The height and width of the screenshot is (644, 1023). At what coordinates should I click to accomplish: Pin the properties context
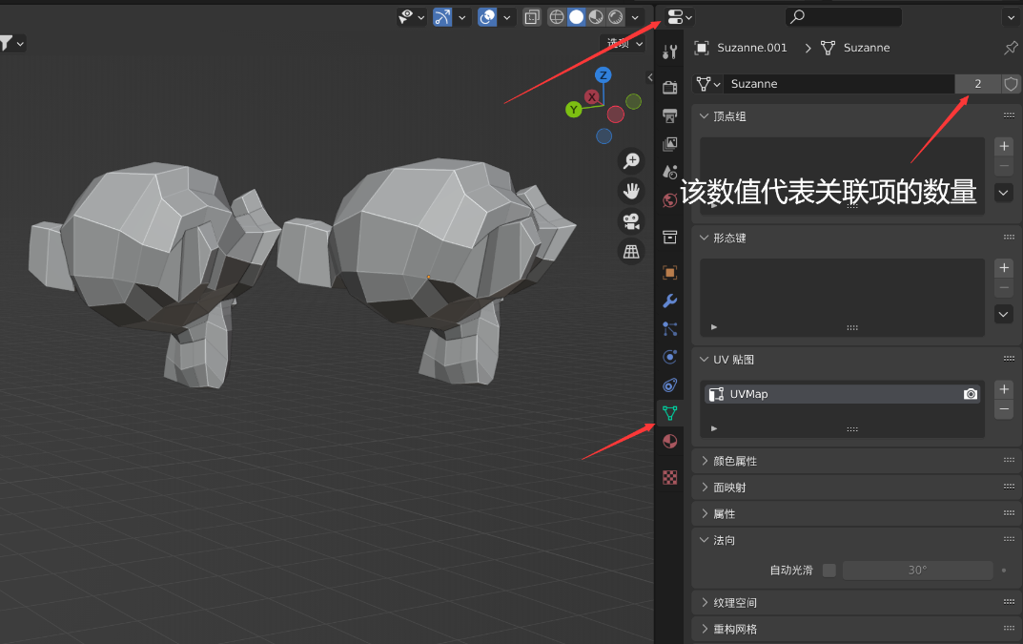coord(1011,48)
